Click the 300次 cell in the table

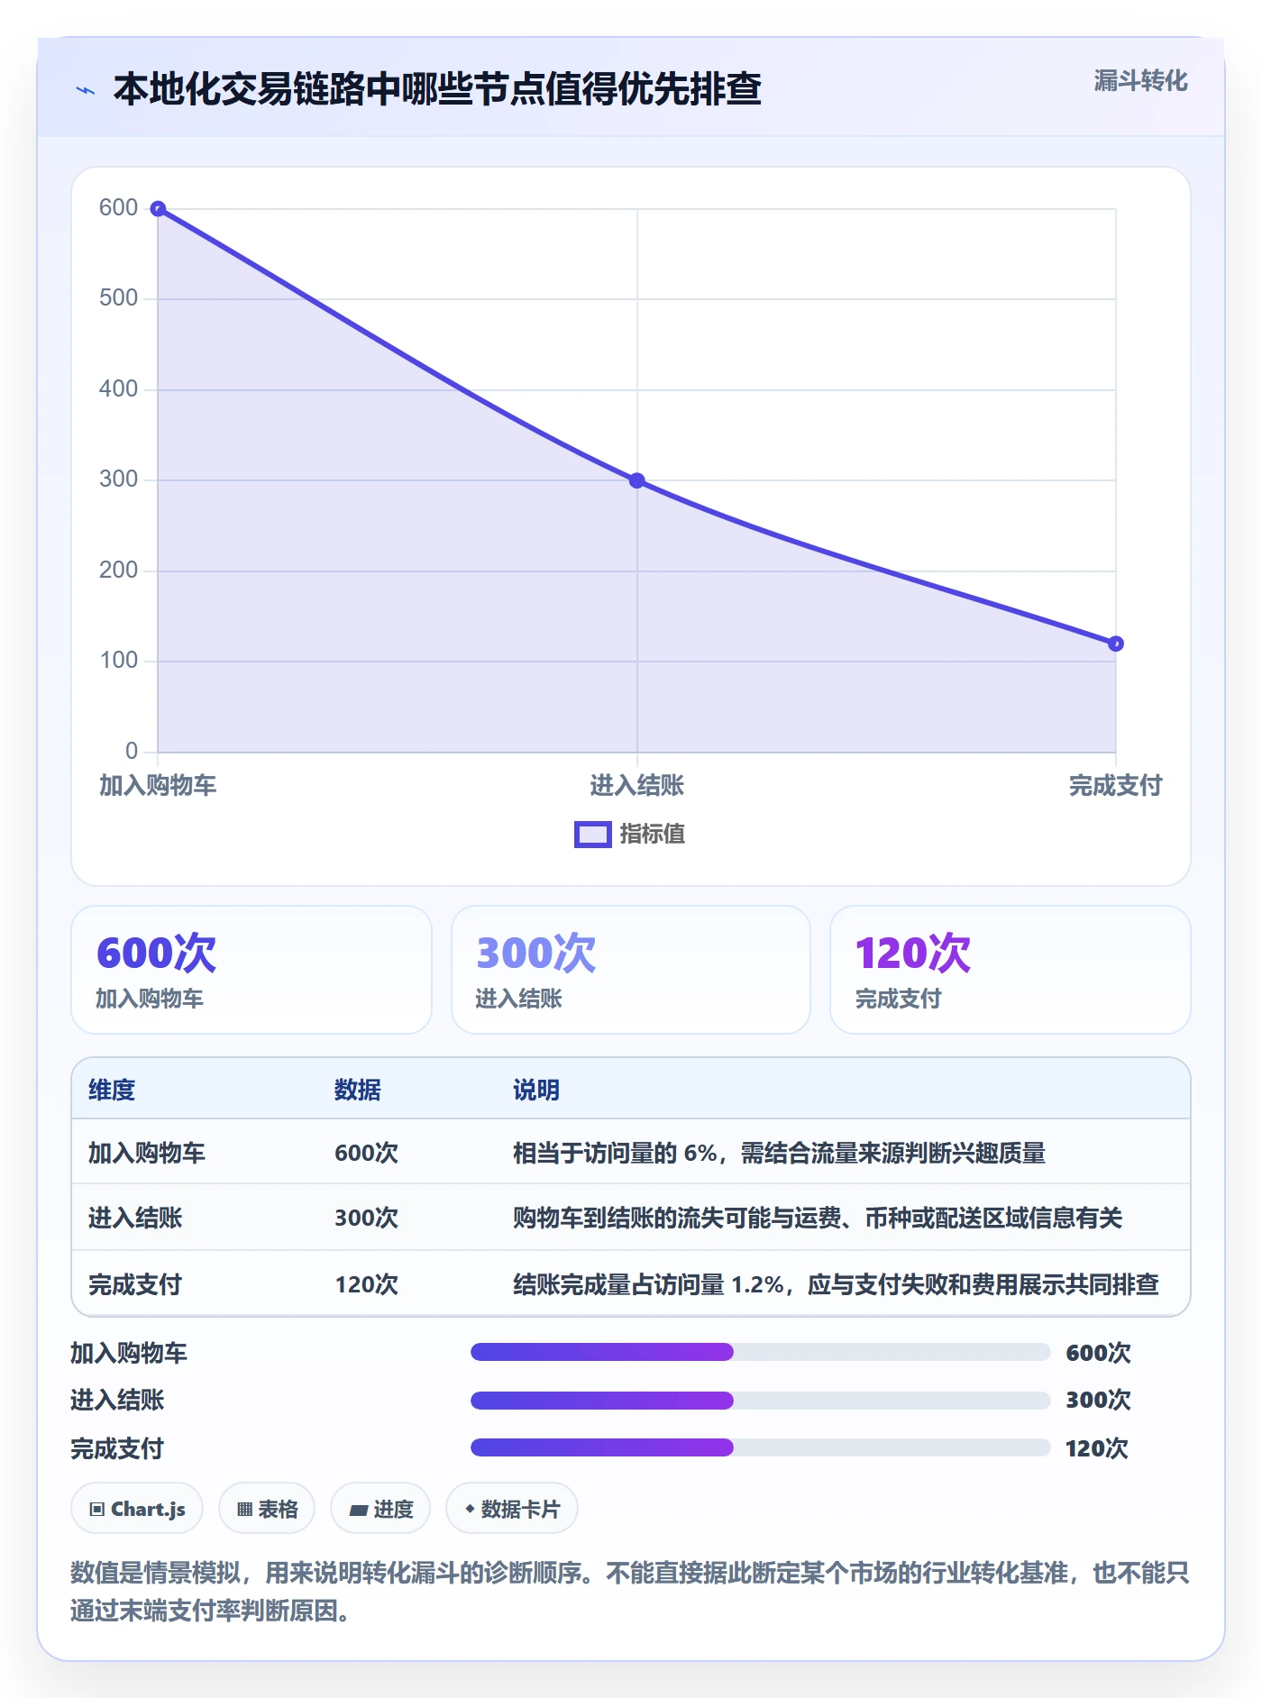coord(366,1218)
